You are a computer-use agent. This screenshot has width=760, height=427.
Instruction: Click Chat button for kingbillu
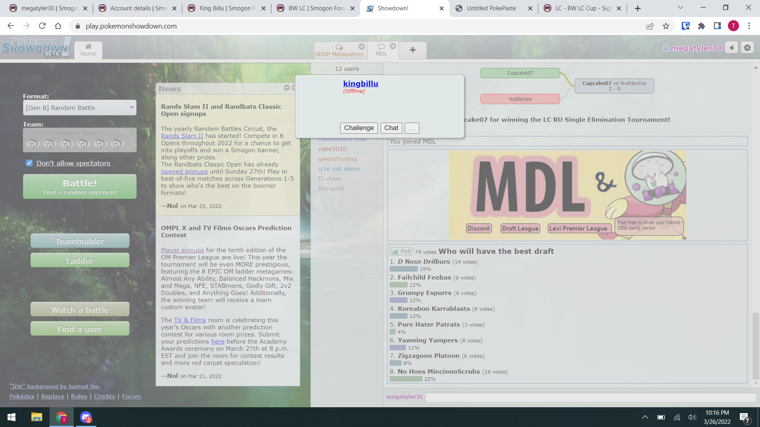pos(391,128)
